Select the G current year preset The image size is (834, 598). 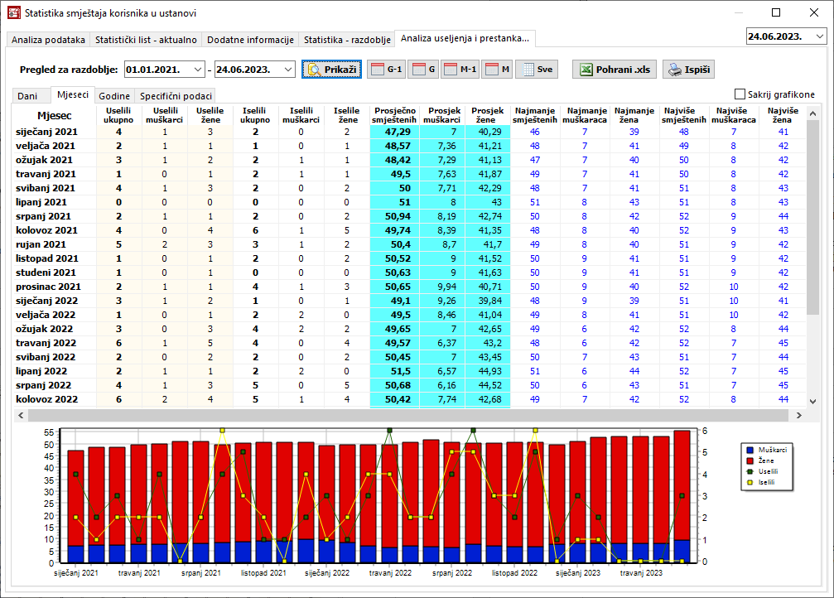[x=422, y=70]
